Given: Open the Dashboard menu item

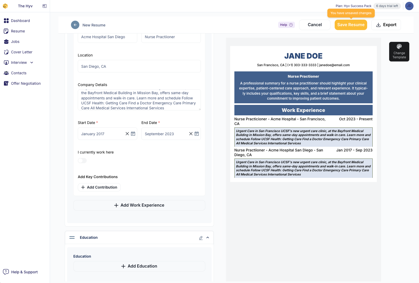Looking at the screenshot, I should 6,20.
